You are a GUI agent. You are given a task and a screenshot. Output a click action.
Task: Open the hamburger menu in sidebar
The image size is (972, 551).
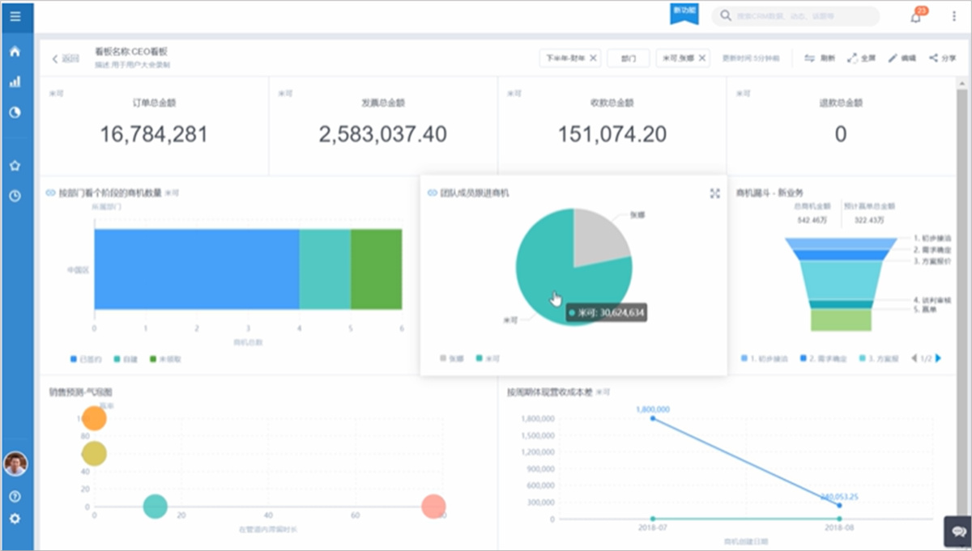click(x=15, y=16)
